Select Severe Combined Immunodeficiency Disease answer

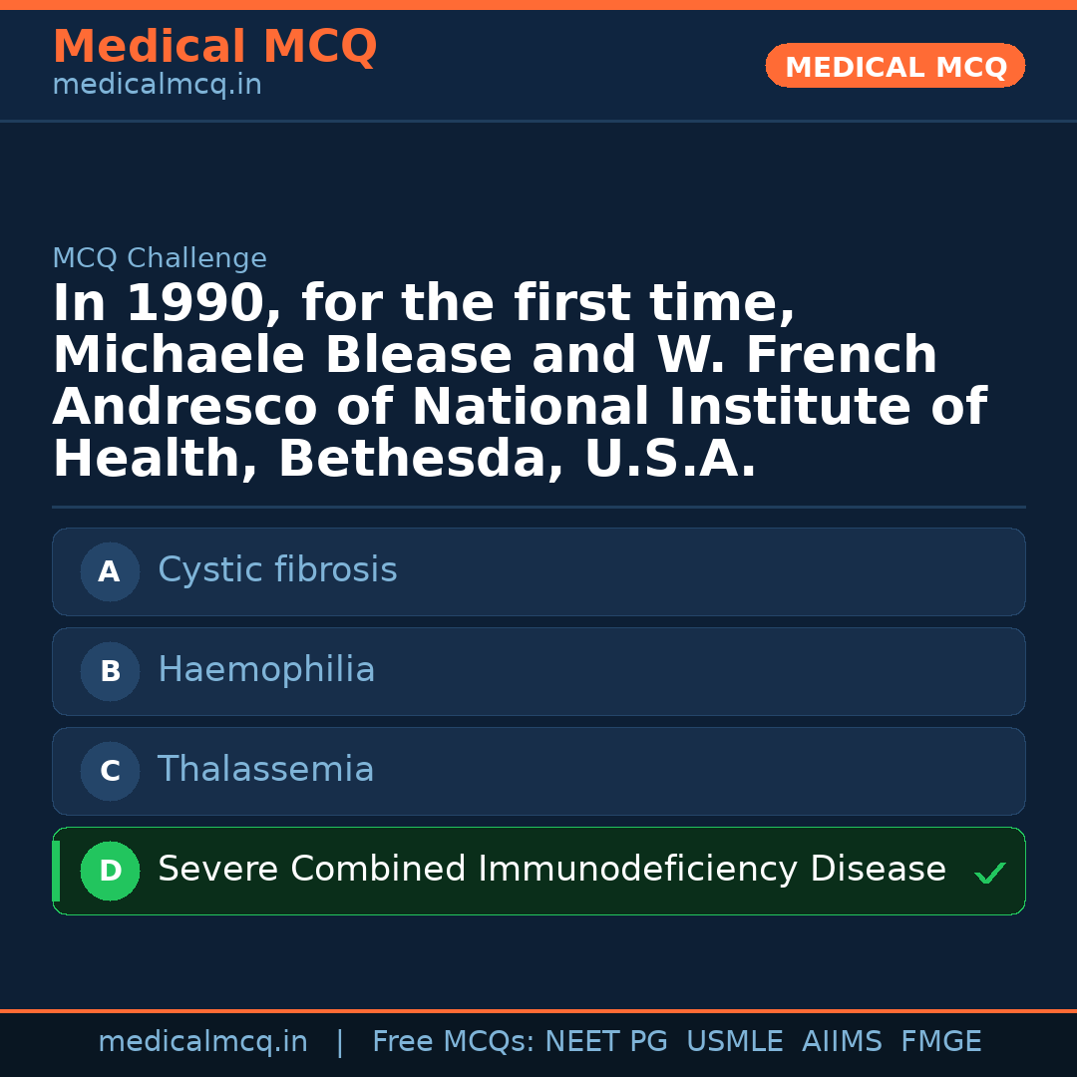(551, 870)
